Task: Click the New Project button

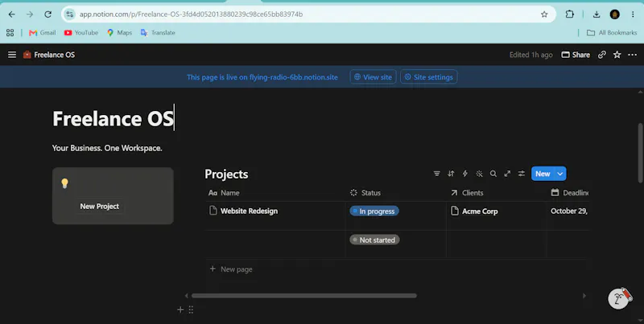Action: point(99,207)
